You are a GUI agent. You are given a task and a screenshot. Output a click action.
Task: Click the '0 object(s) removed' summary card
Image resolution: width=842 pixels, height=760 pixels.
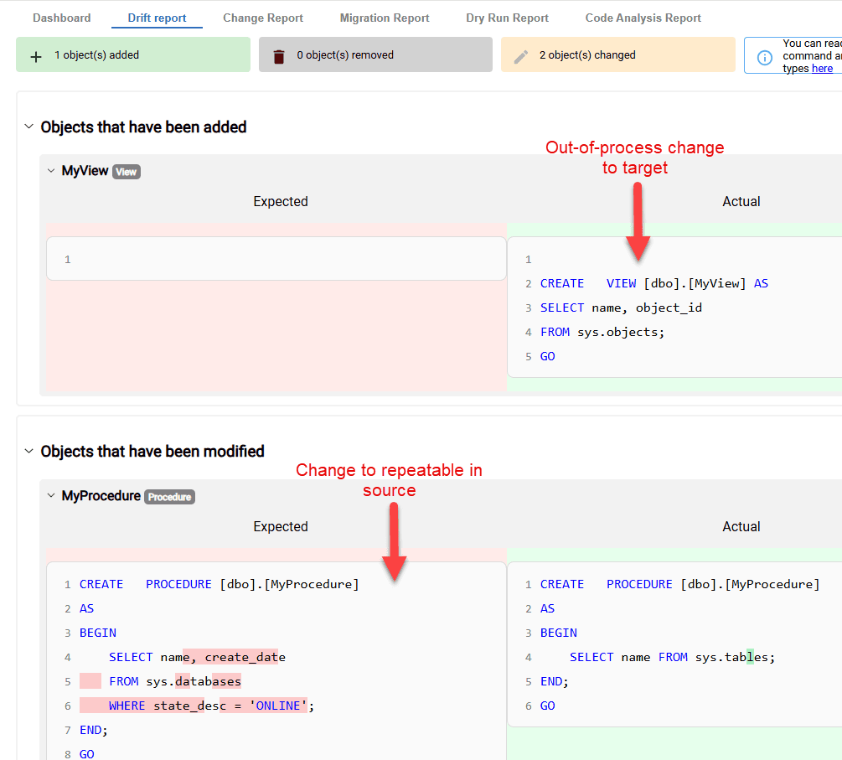click(375, 54)
